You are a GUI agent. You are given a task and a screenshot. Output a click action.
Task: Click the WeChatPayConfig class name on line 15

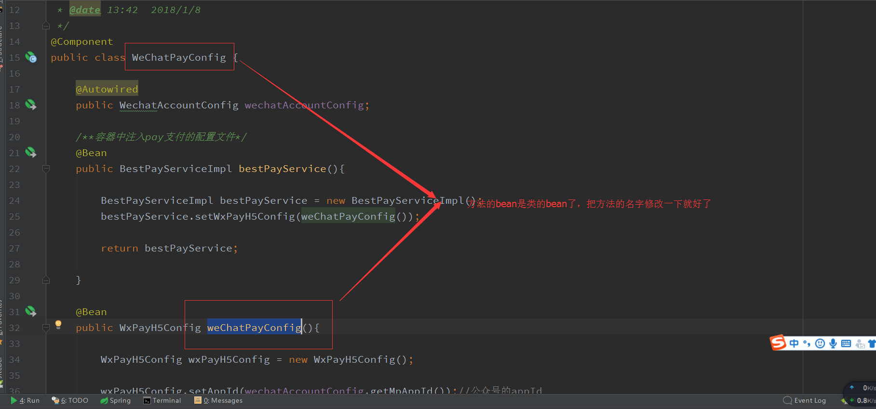179,57
